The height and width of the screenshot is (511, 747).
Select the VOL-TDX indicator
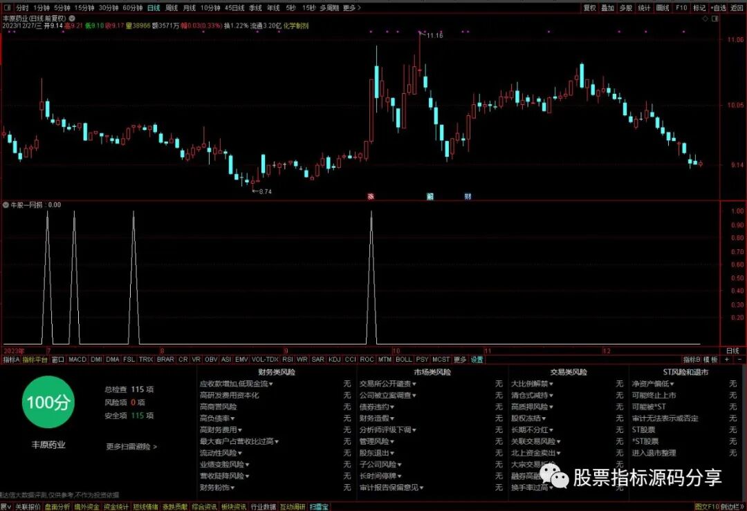[265, 360]
